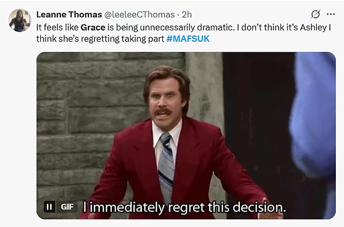
Task: Click the GIF badge label
Action: click(66, 207)
